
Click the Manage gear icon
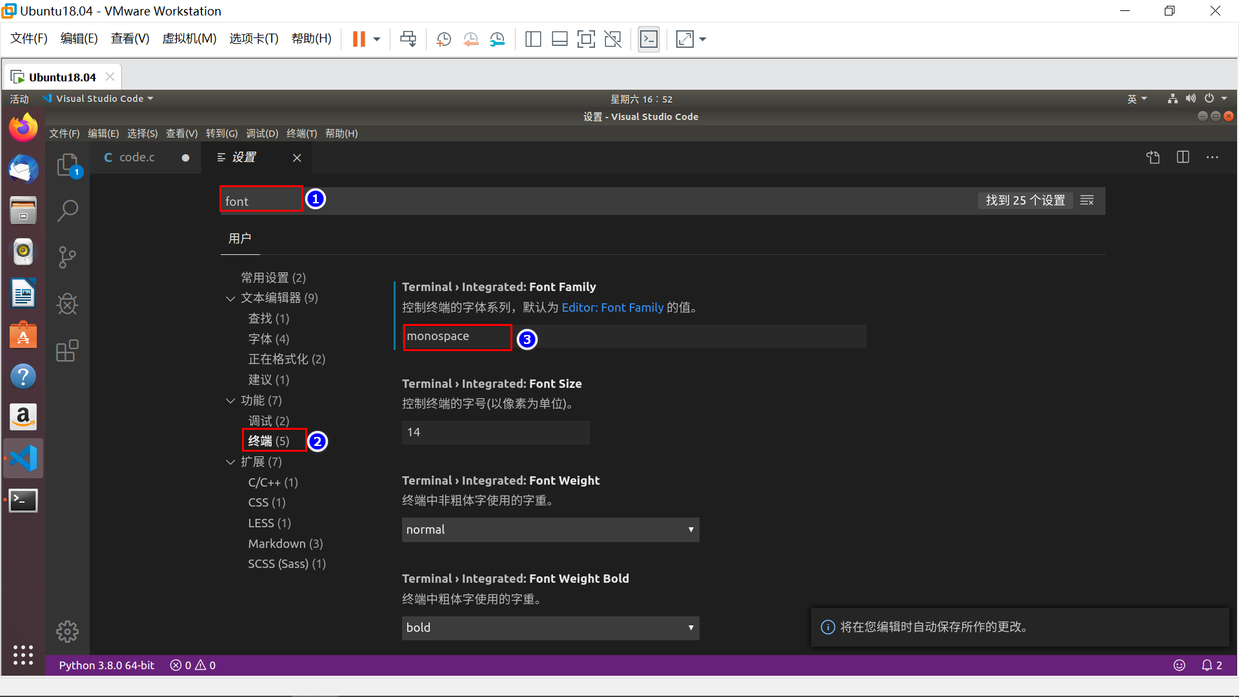[67, 631]
